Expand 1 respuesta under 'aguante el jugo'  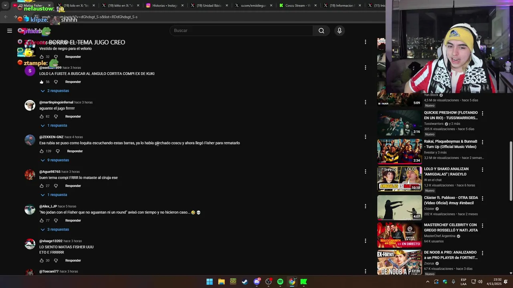(x=54, y=126)
